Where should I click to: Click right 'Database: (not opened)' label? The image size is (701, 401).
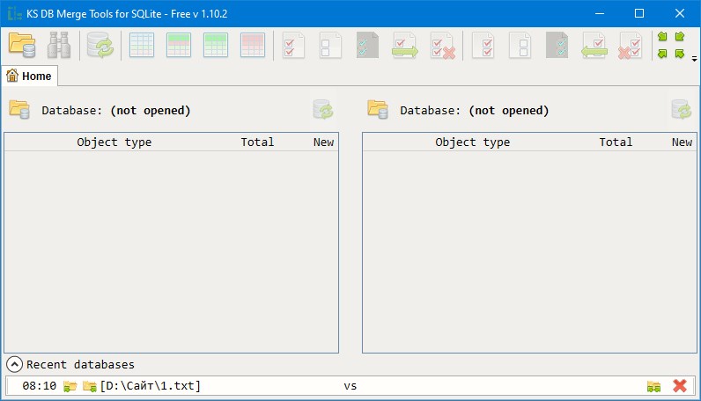(475, 110)
